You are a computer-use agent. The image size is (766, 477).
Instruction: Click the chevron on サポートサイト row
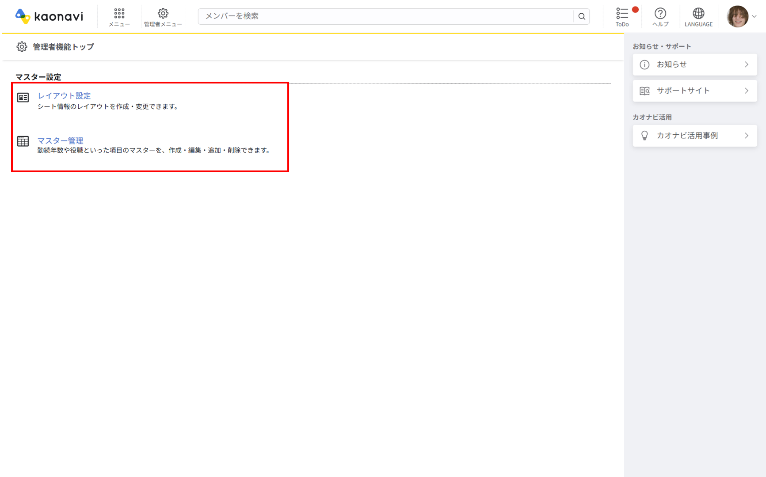[x=746, y=91]
